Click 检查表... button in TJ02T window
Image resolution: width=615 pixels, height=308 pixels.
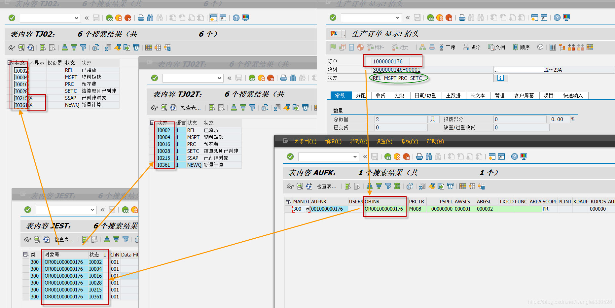pyautogui.click(x=191, y=108)
